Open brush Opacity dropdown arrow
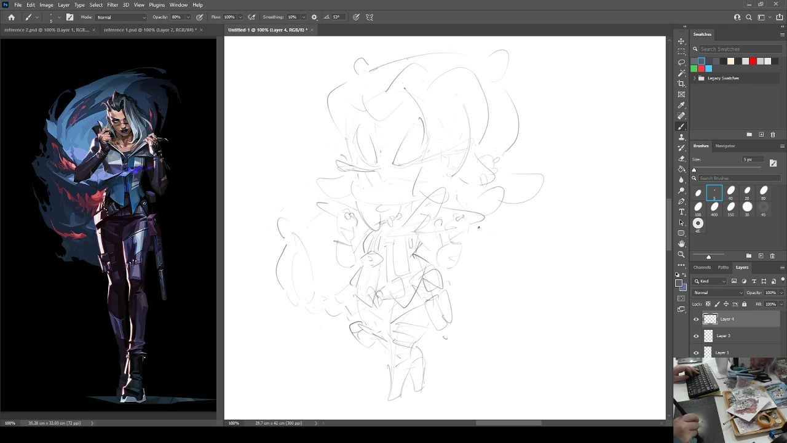The height and width of the screenshot is (443, 787). 188,17
